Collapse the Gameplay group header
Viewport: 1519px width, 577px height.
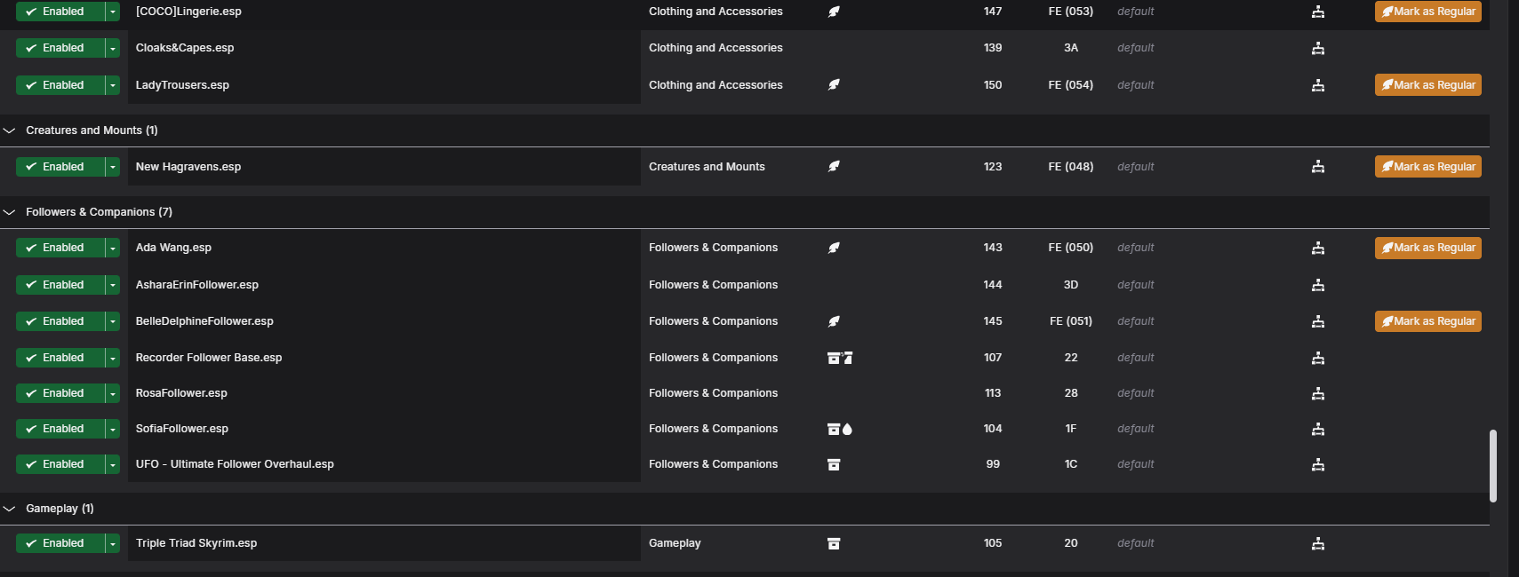(x=10, y=509)
